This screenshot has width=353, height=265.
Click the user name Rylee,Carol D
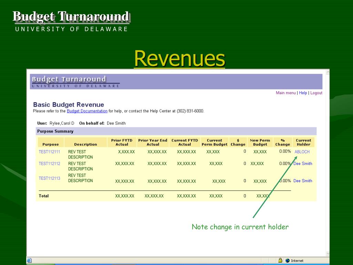point(62,123)
